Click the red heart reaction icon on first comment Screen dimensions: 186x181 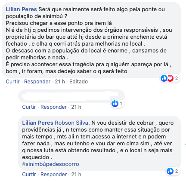click(170, 78)
